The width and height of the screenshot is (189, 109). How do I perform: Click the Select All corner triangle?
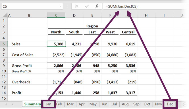coord(5,15)
